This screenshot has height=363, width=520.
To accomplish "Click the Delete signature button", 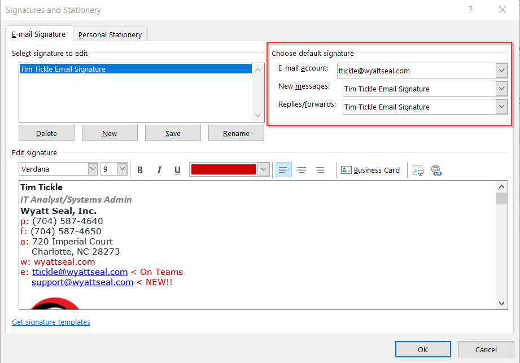I will pyautogui.click(x=46, y=133).
